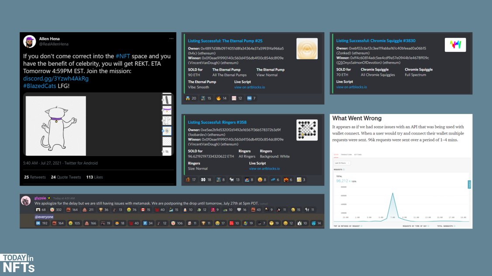The image size is (492, 276).
Task: Click the 90 ETH sold price
Action: point(194,75)
